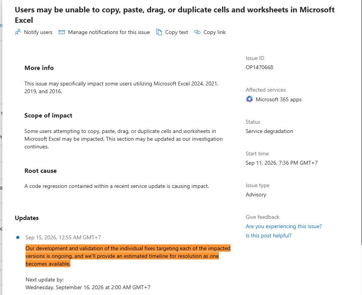Click the Copy link chain icon
Image resolution: width=362 pixels, height=295 pixels.
pos(197,32)
